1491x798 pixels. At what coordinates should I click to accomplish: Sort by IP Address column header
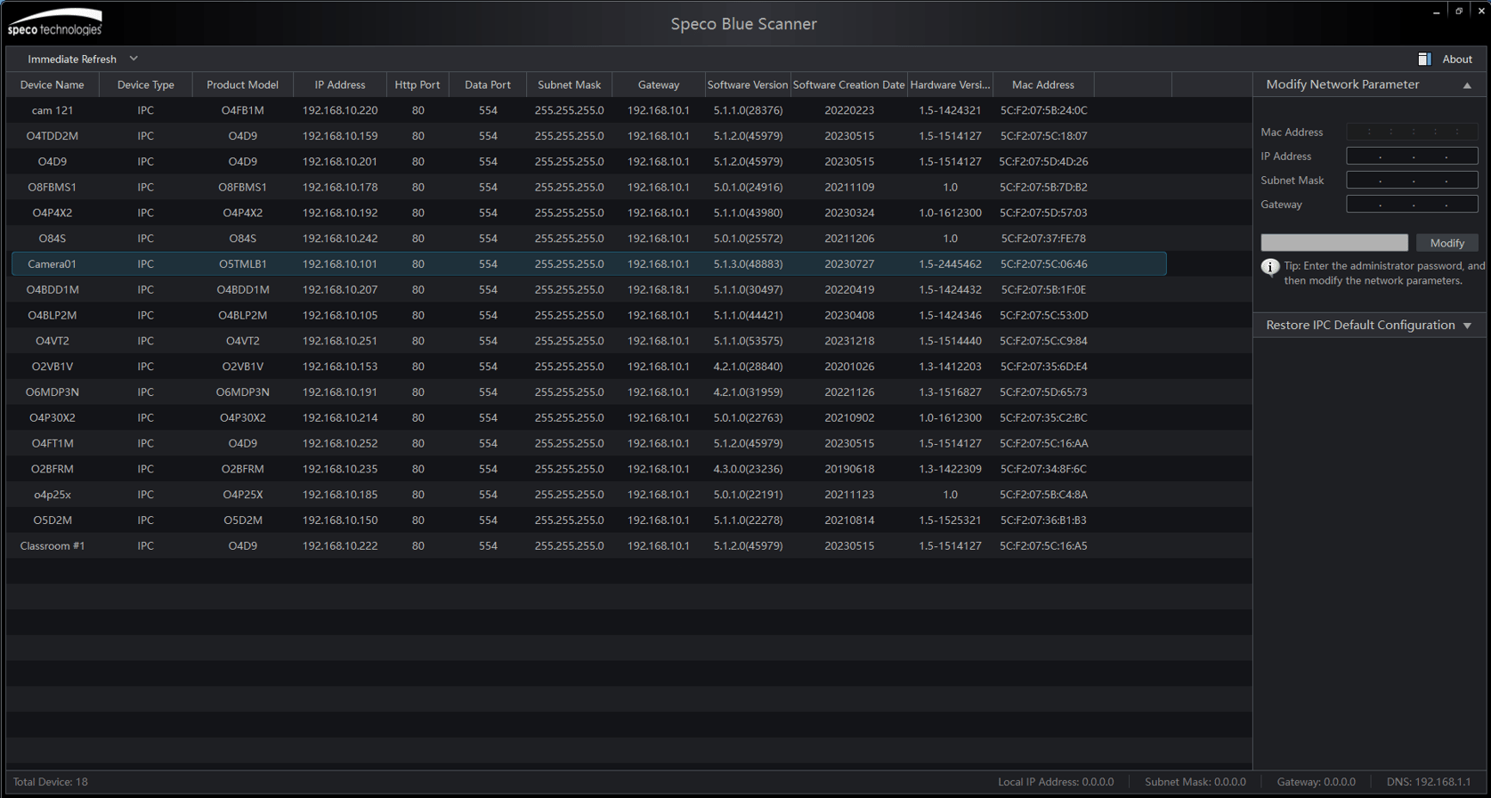339,85
